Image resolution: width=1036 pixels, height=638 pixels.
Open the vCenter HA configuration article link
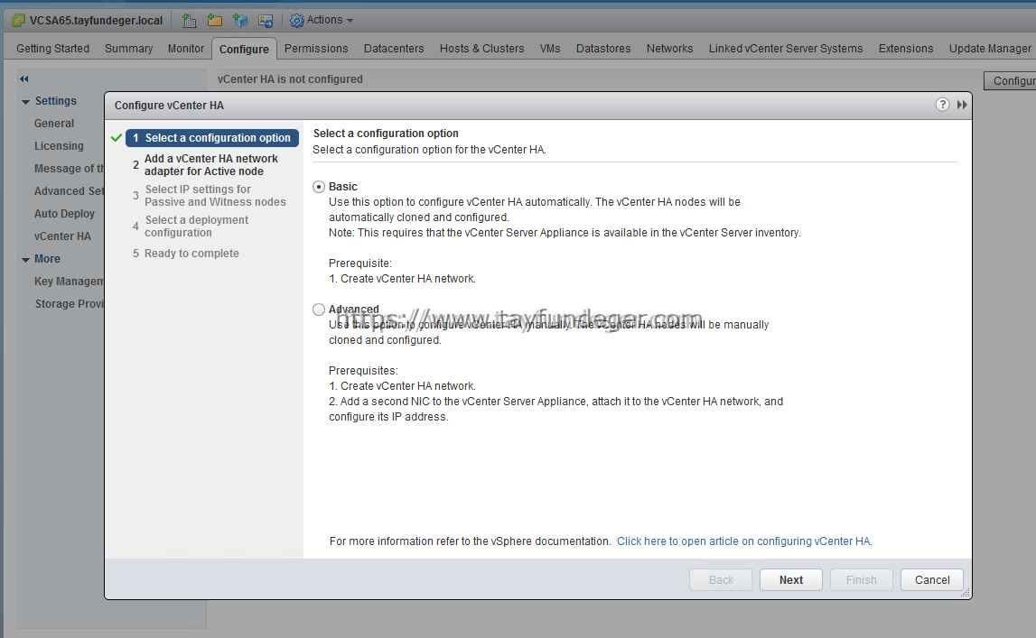tap(744, 541)
